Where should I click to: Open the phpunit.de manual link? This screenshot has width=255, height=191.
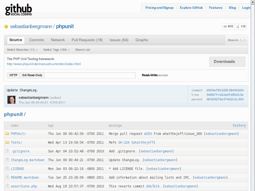coord(44,64)
